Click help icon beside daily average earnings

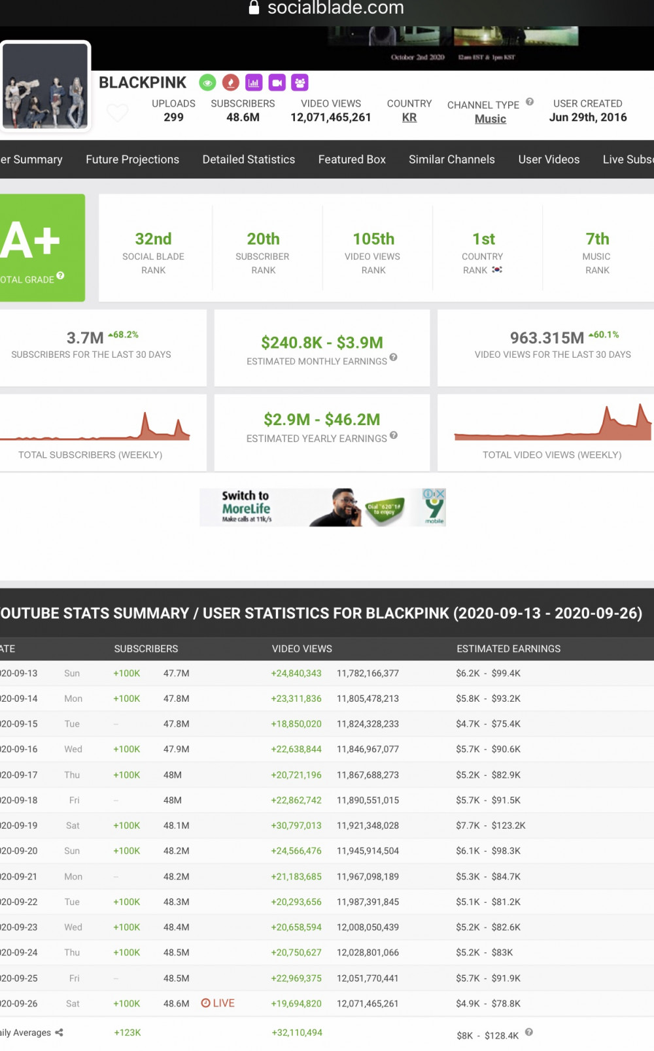(529, 1032)
